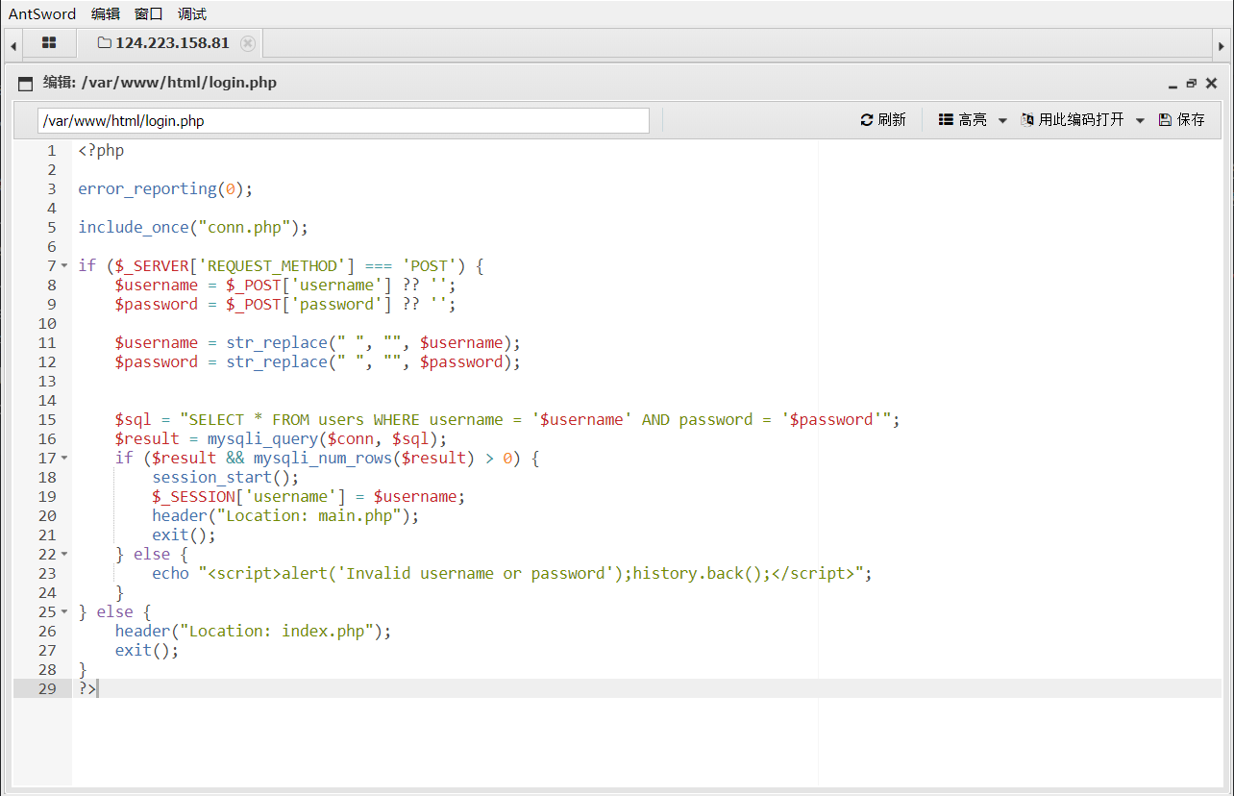Click line number 10 in the gutter
The width and height of the screenshot is (1234, 796).
click(47, 323)
